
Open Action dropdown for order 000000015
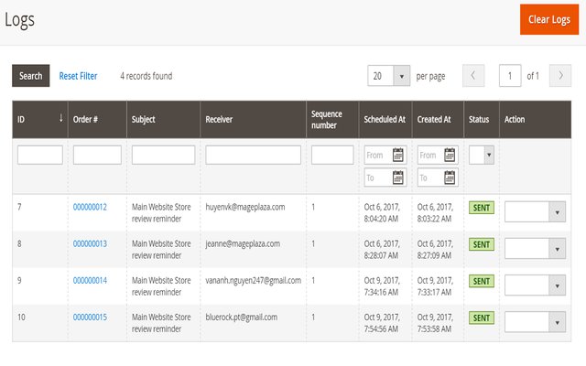535,322
